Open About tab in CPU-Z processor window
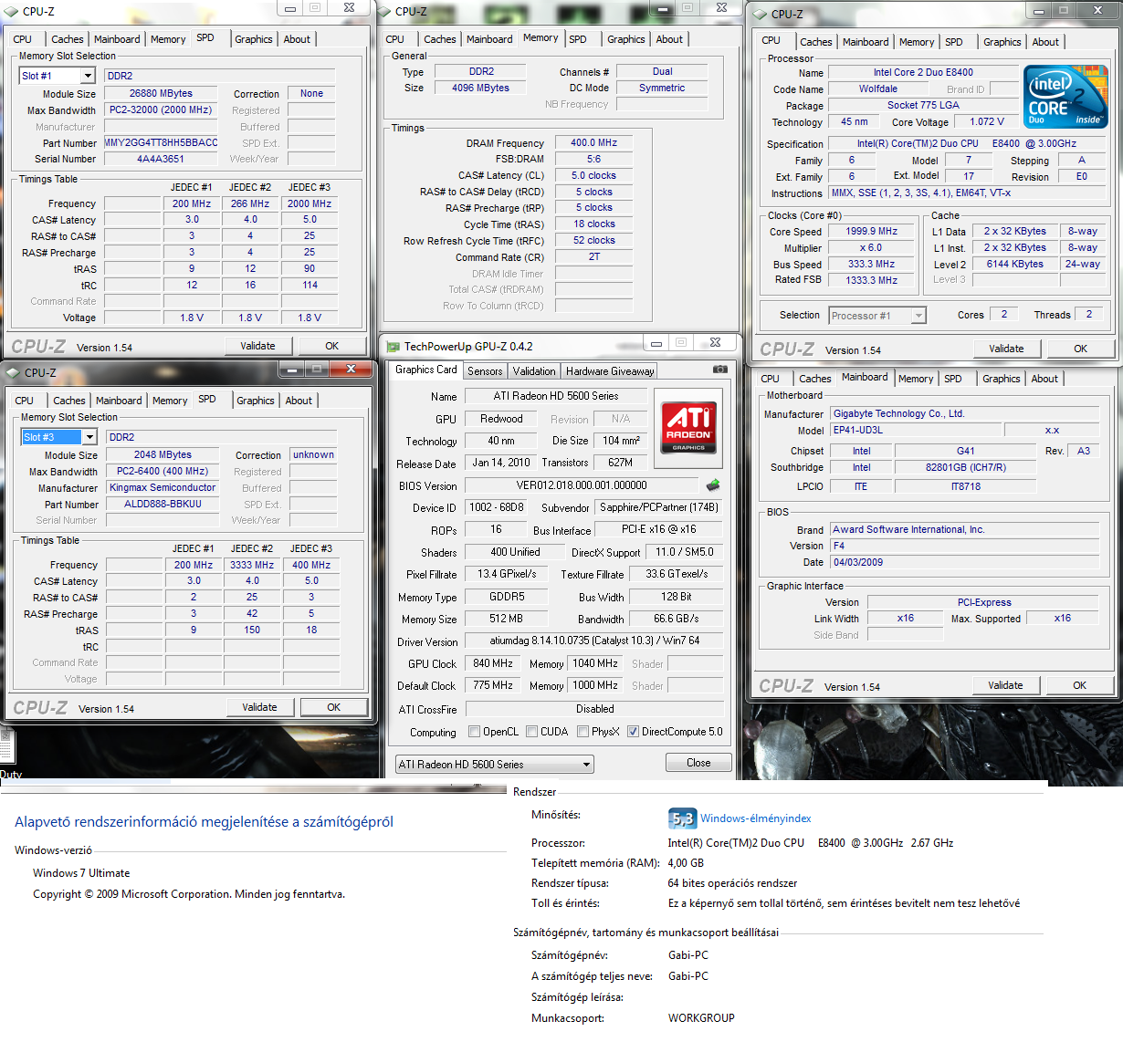The width and height of the screenshot is (1123, 1042). tap(1045, 42)
